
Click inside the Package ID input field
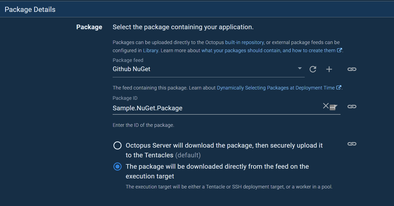click(x=190, y=108)
